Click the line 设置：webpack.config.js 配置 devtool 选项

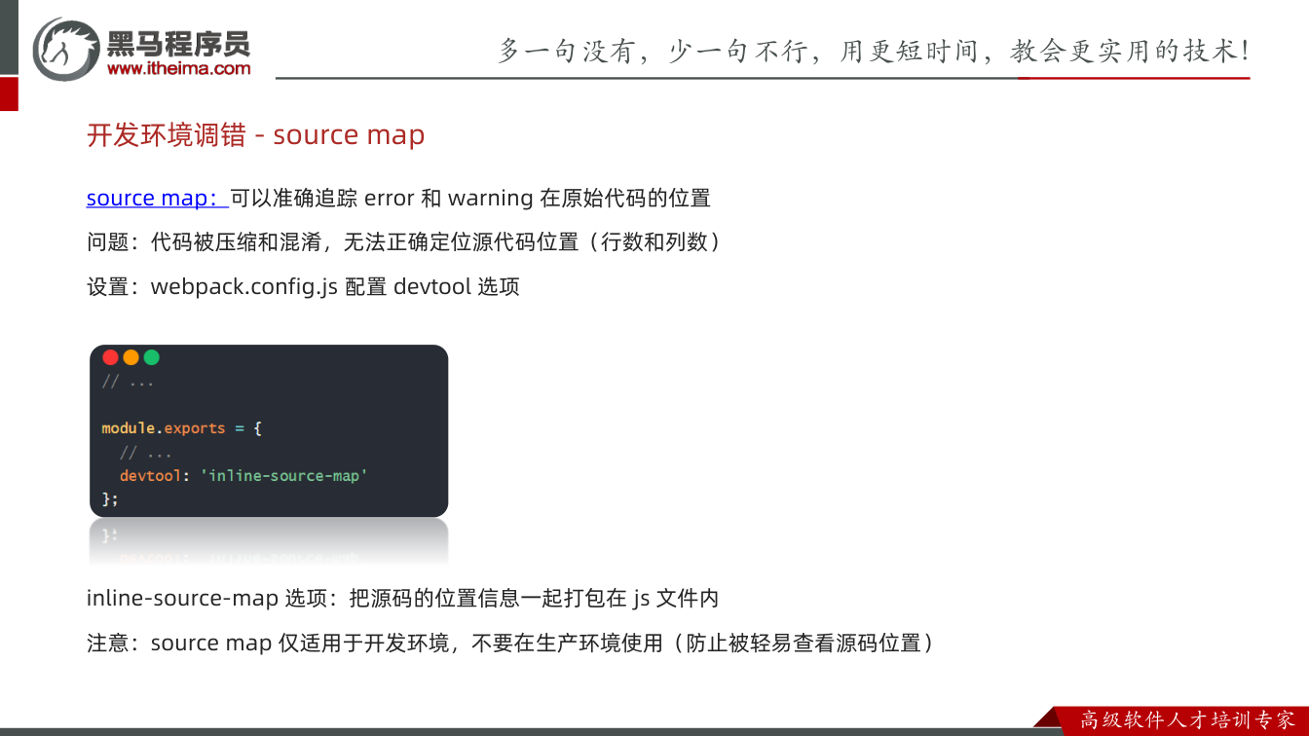(x=303, y=286)
